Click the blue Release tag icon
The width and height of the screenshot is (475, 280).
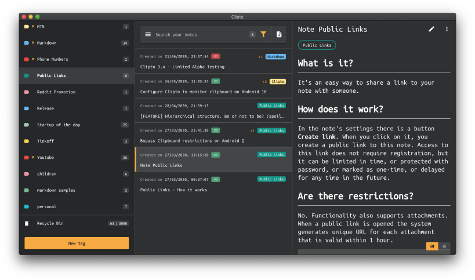pyautogui.click(x=27, y=108)
